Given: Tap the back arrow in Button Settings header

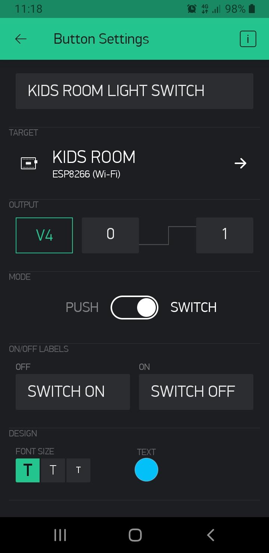Looking at the screenshot, I should [21, 39].
